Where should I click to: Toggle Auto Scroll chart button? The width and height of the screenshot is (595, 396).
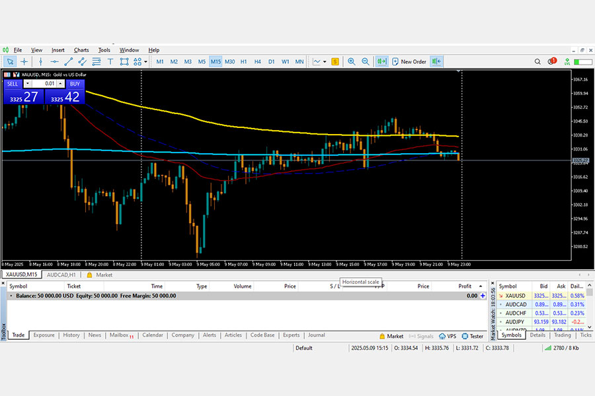point(381,61)
